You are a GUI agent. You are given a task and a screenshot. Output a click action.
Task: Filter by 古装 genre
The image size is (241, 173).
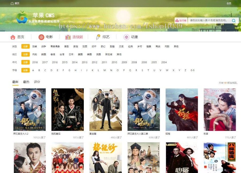pyautogui.click(x=35, y=46)
